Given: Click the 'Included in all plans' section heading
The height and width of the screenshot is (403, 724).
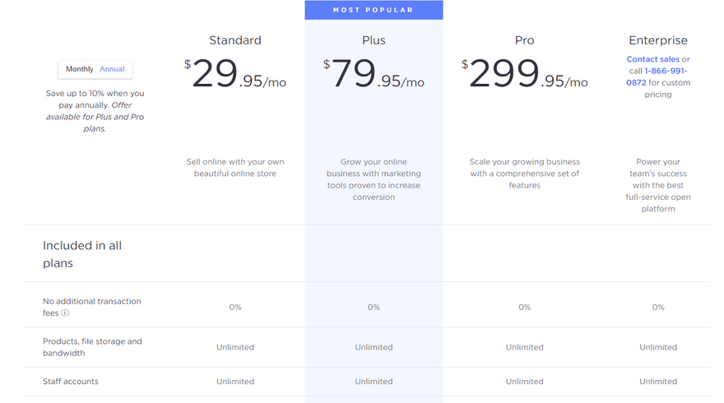Looking at the screenshot, I should [82, 254].
